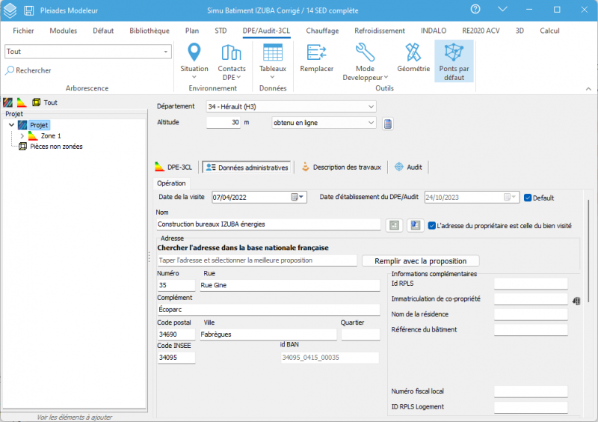The height and width of the screenshot is (422, 598).
Task: Switch to the Calcul ribbon tab
Action: click(549, 31)
